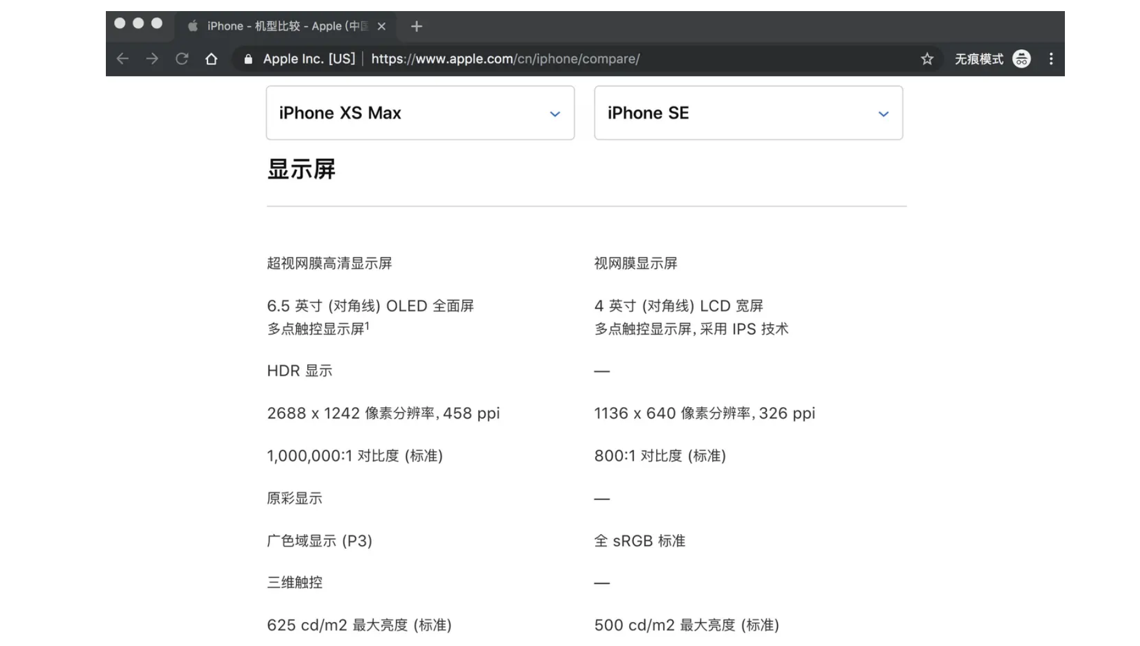Minimize the browser window
This screenshot has height=646, width=1140.
click(138, 23)
